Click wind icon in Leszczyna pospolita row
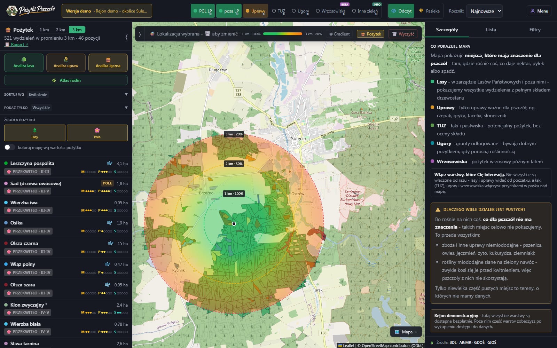The width and height of the screenshot is (557, 348). click(x=110, y=163)
